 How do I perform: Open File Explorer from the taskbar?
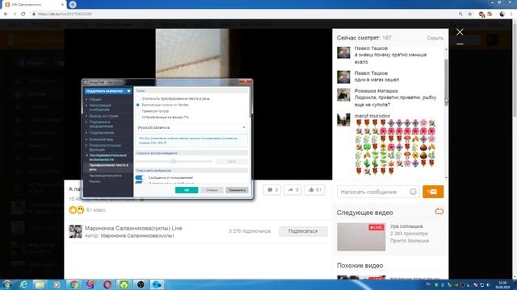40,284
